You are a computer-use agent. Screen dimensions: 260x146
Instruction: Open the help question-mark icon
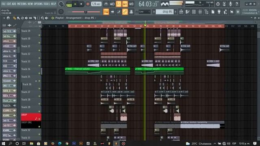[x=237, y=4]
